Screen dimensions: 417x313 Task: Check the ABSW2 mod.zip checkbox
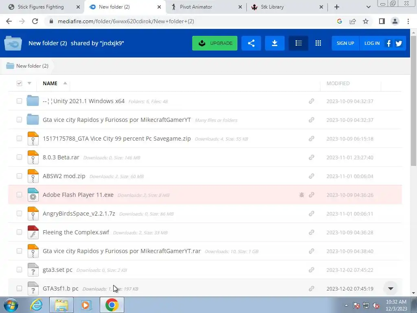[19, 176]
